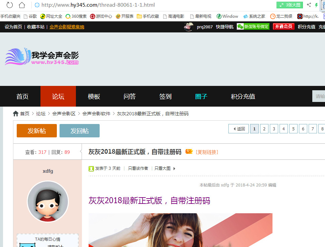Click the orange 发新帖 button
Screen dimensions: 325x247
37,131
